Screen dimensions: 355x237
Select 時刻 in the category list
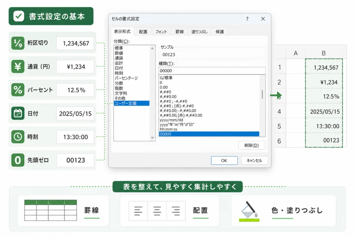click(131, 73)
